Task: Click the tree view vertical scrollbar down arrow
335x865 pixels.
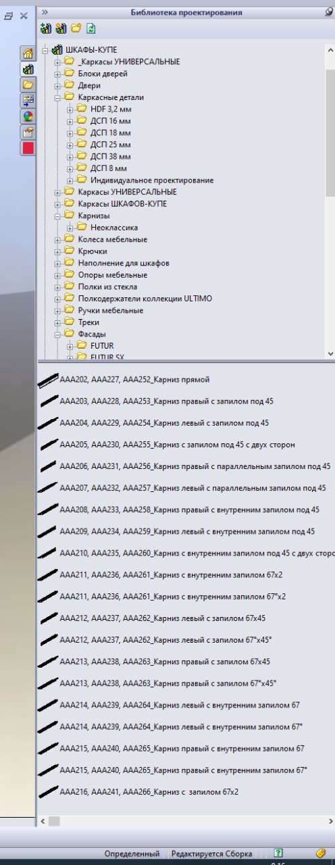Action: (330, 353)
